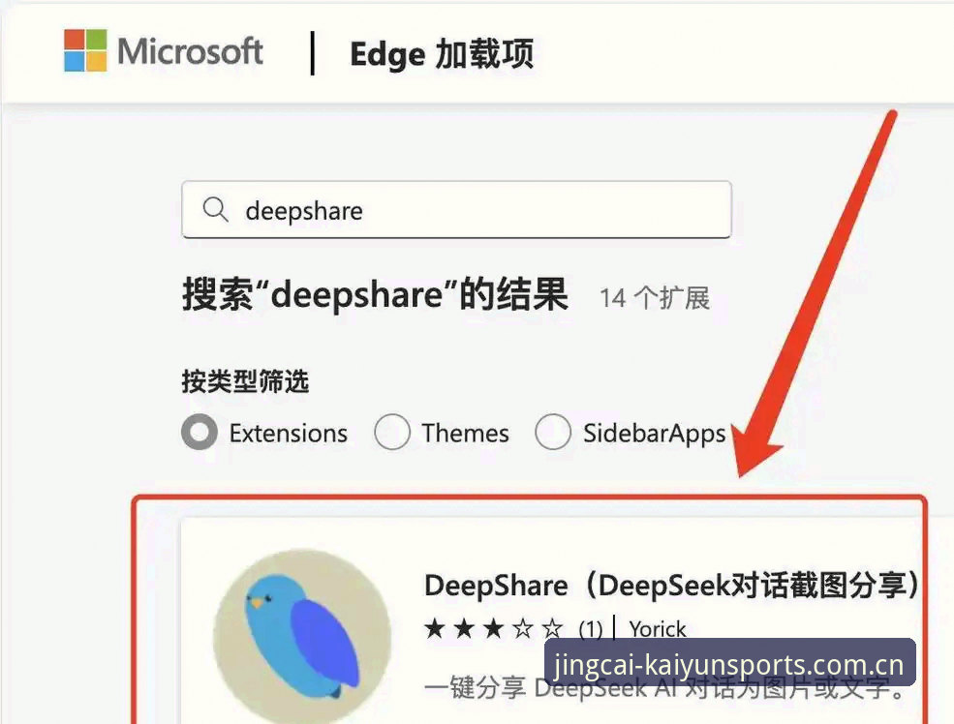Screen dimensions: 954x724
Task: Select the Extensions filter radio button
Action: point(200,433)
